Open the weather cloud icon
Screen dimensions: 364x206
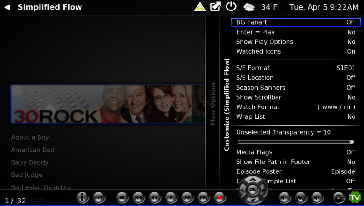pos(249,7)
